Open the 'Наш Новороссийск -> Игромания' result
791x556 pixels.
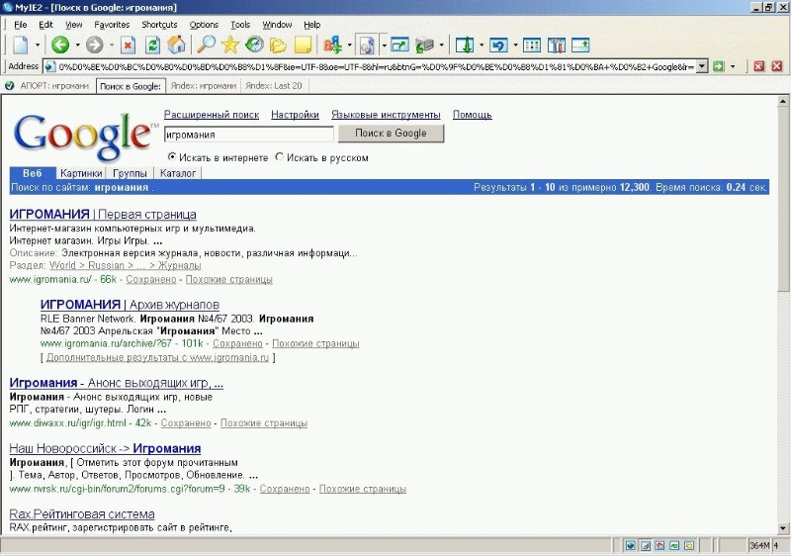[105, 448]
